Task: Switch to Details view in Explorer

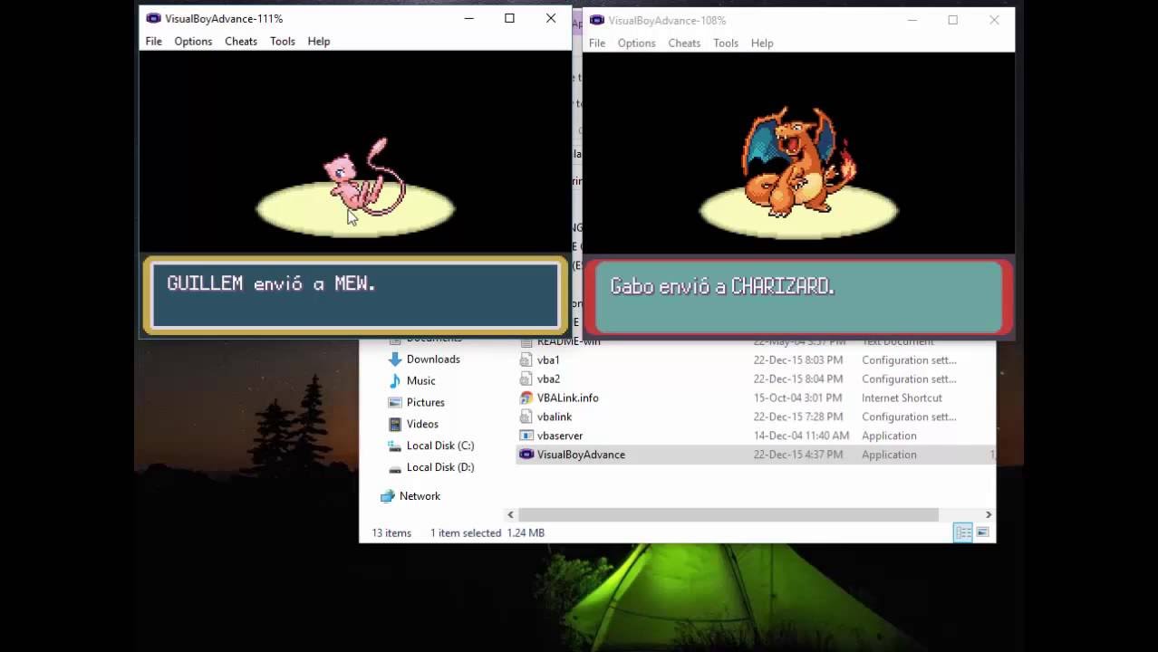Action: pos(963,532)
